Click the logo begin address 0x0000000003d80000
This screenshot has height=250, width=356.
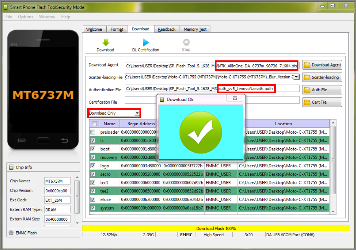click(x=141, y=166)
